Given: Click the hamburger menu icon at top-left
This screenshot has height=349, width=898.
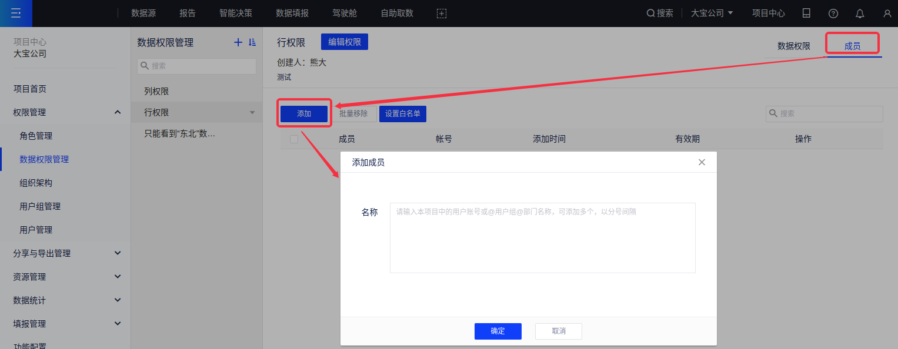Looking at the screenshot, I should pyautogui.click(x=16, y=13).
